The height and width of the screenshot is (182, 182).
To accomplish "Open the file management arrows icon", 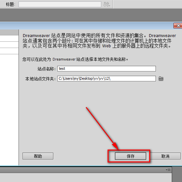I will [x=107, y=4].
